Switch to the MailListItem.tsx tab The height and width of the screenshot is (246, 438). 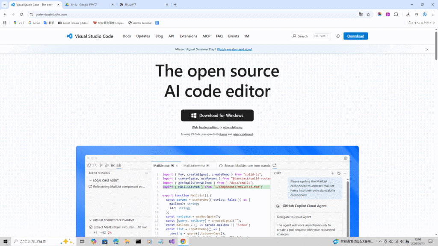point(195,165)
